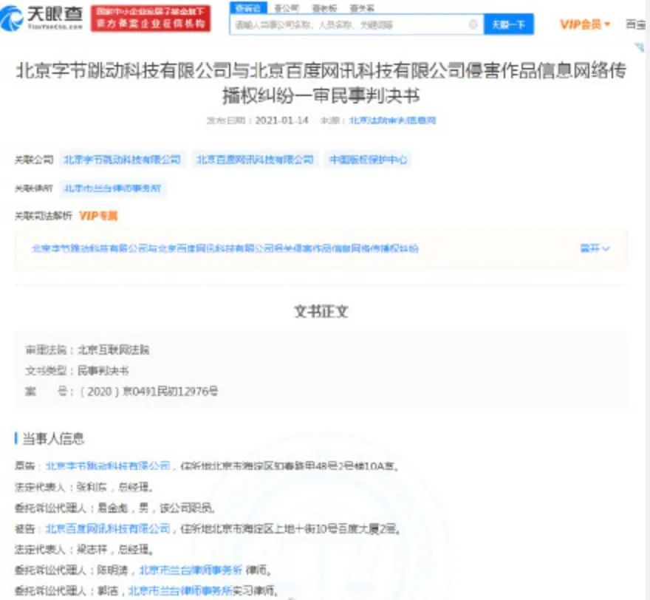Click the case number (2020)京0491民初12976号
Viewport: 650px width, 600px height.
click(148, 392)
